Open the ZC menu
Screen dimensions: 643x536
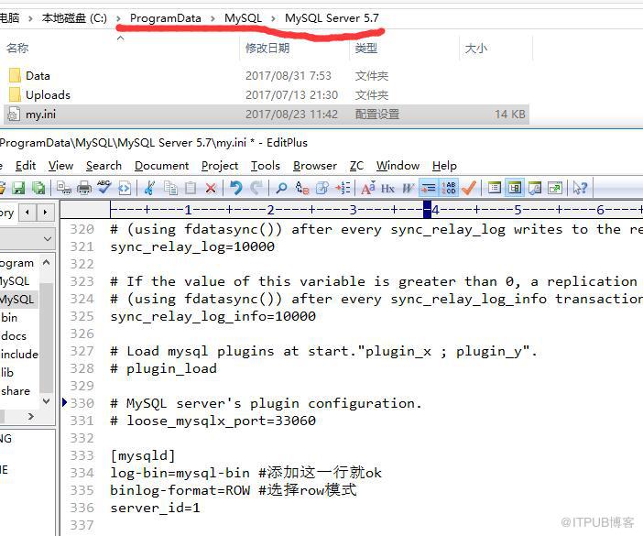pos(356,166)
